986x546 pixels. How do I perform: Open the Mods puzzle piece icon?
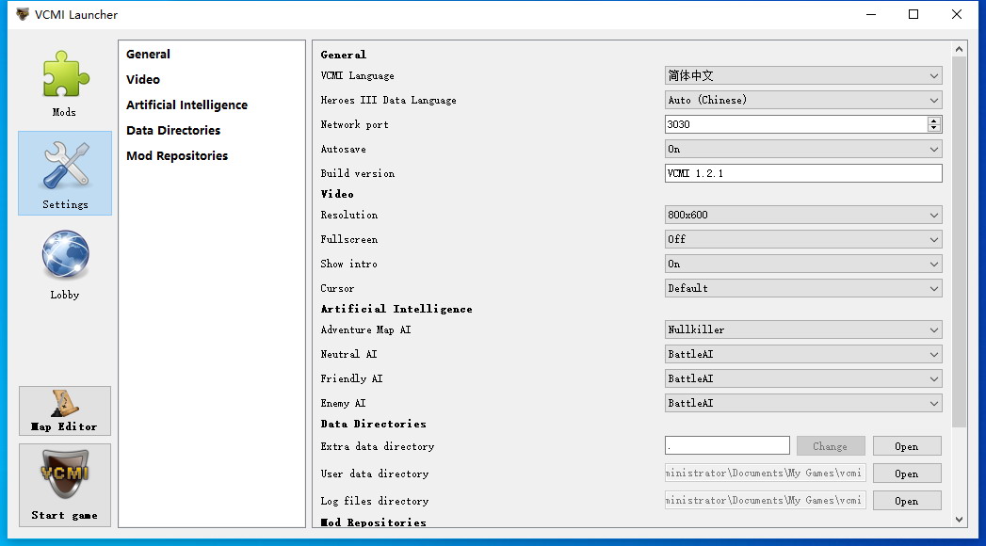pyautogui.click(x=65, y=74)
